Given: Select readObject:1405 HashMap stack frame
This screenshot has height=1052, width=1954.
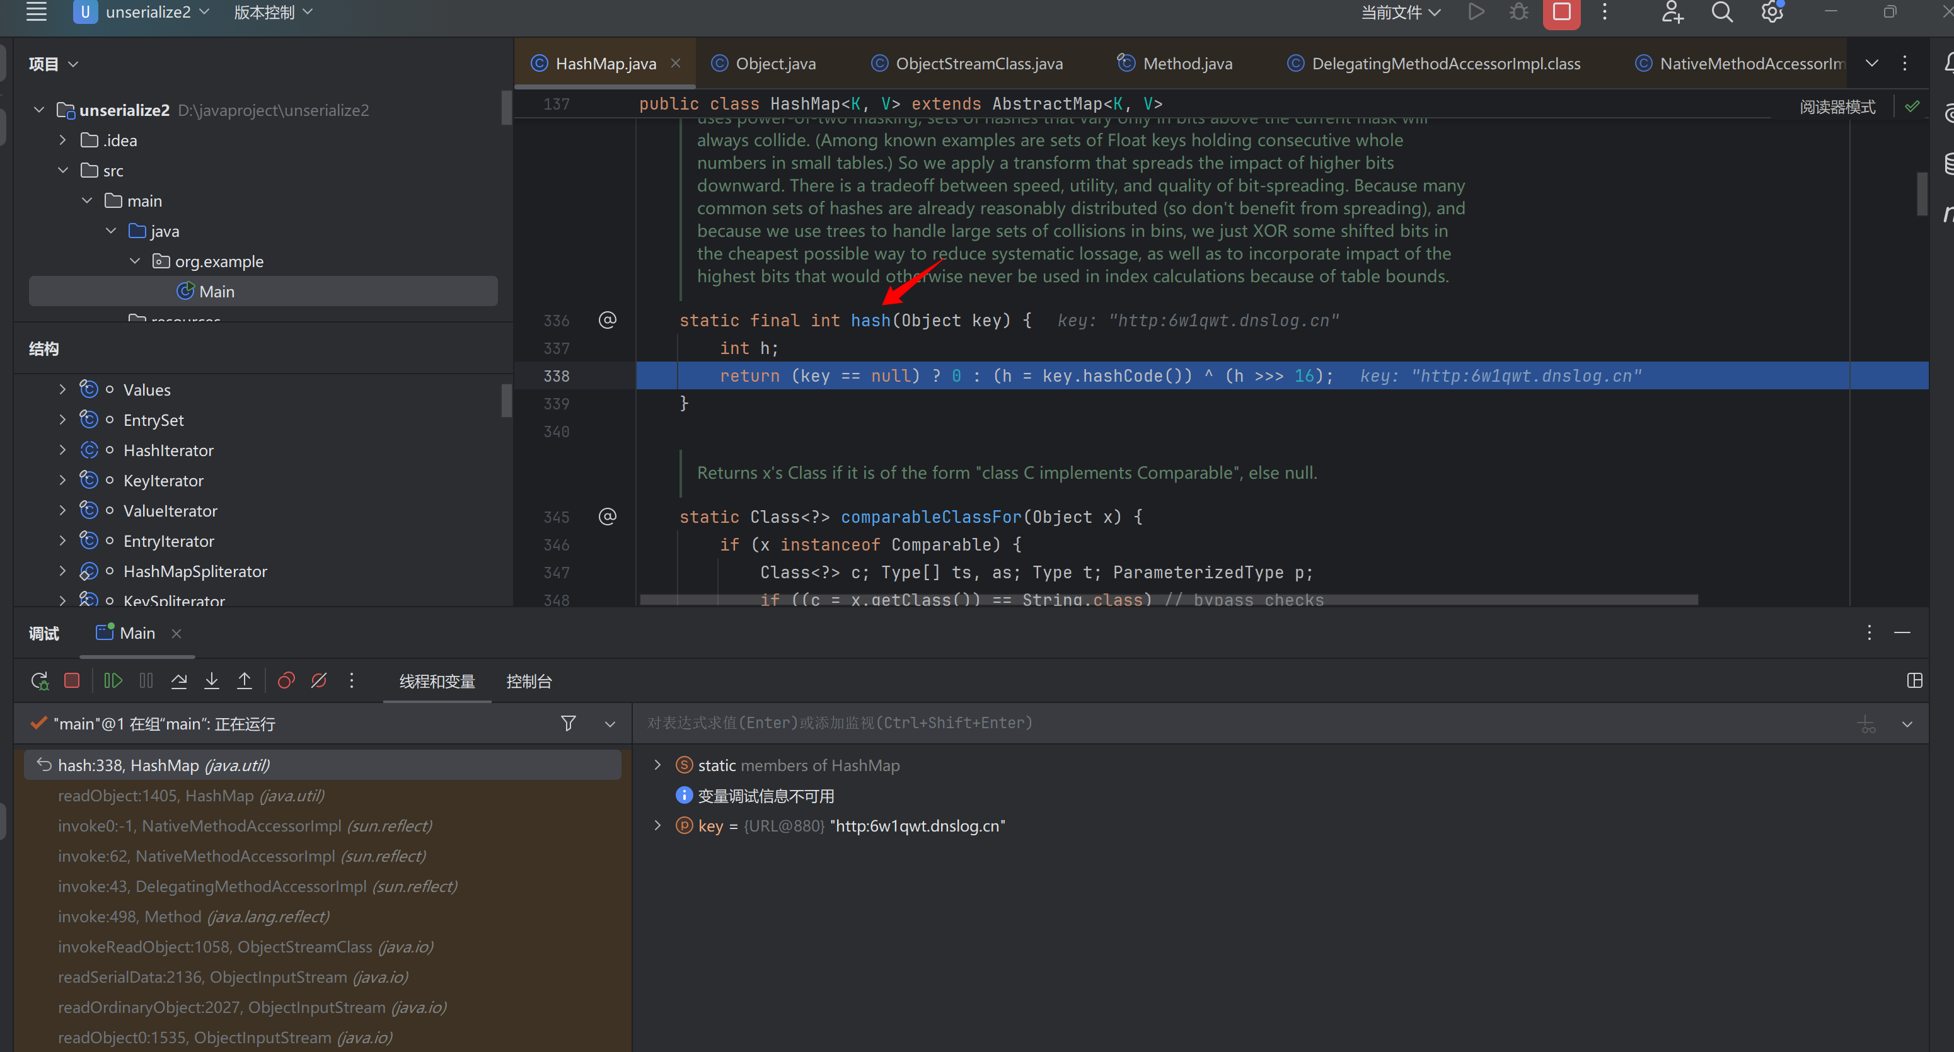Looking at the screenshot, I should pyautogui.click(x=191, y=795).
